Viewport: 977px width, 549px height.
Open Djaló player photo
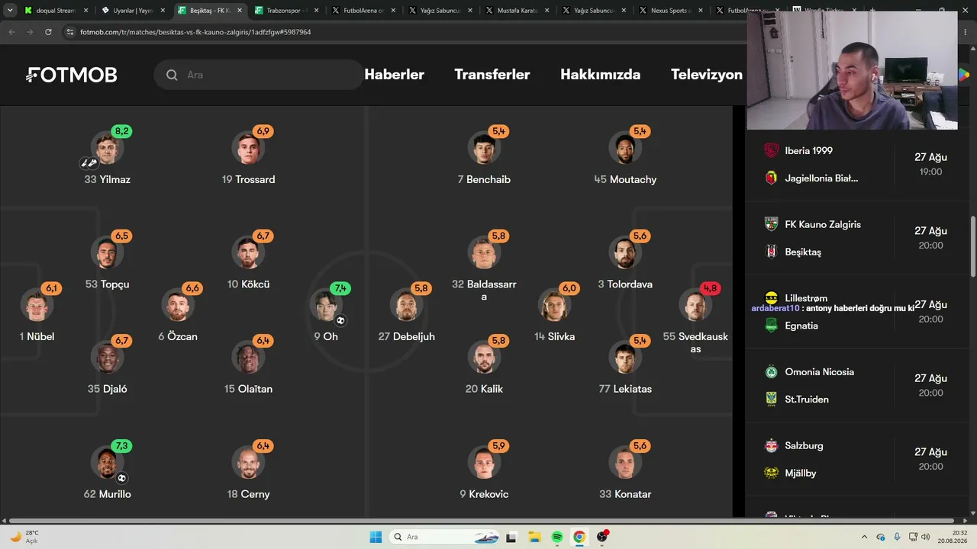pyautogui.click(x=107, y=358)
